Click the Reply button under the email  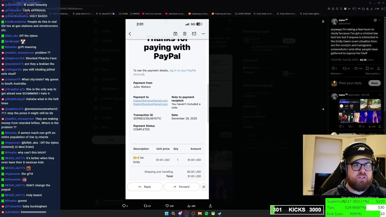(x=145, y=187)
